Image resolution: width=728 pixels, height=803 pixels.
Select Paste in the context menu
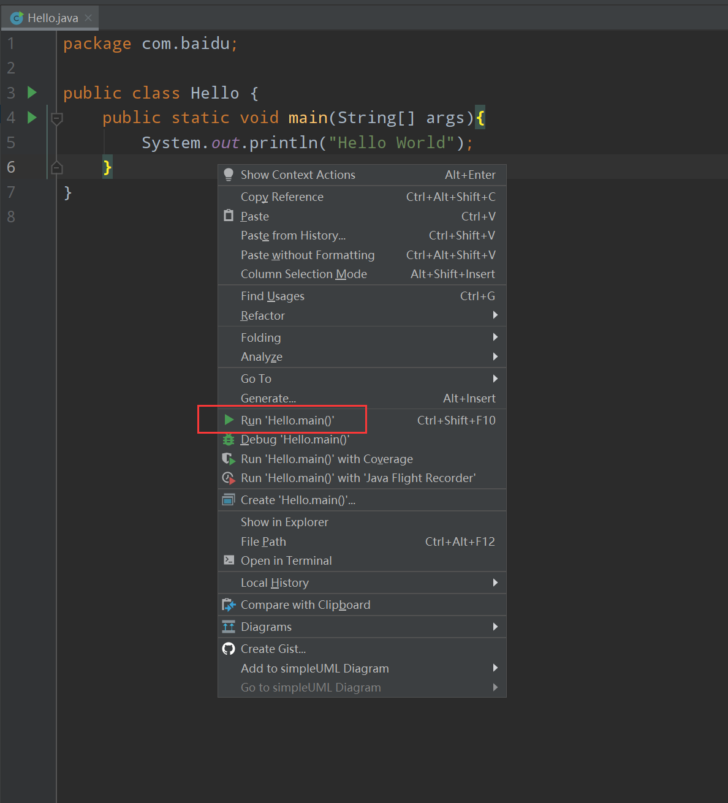tap(362, 216)
